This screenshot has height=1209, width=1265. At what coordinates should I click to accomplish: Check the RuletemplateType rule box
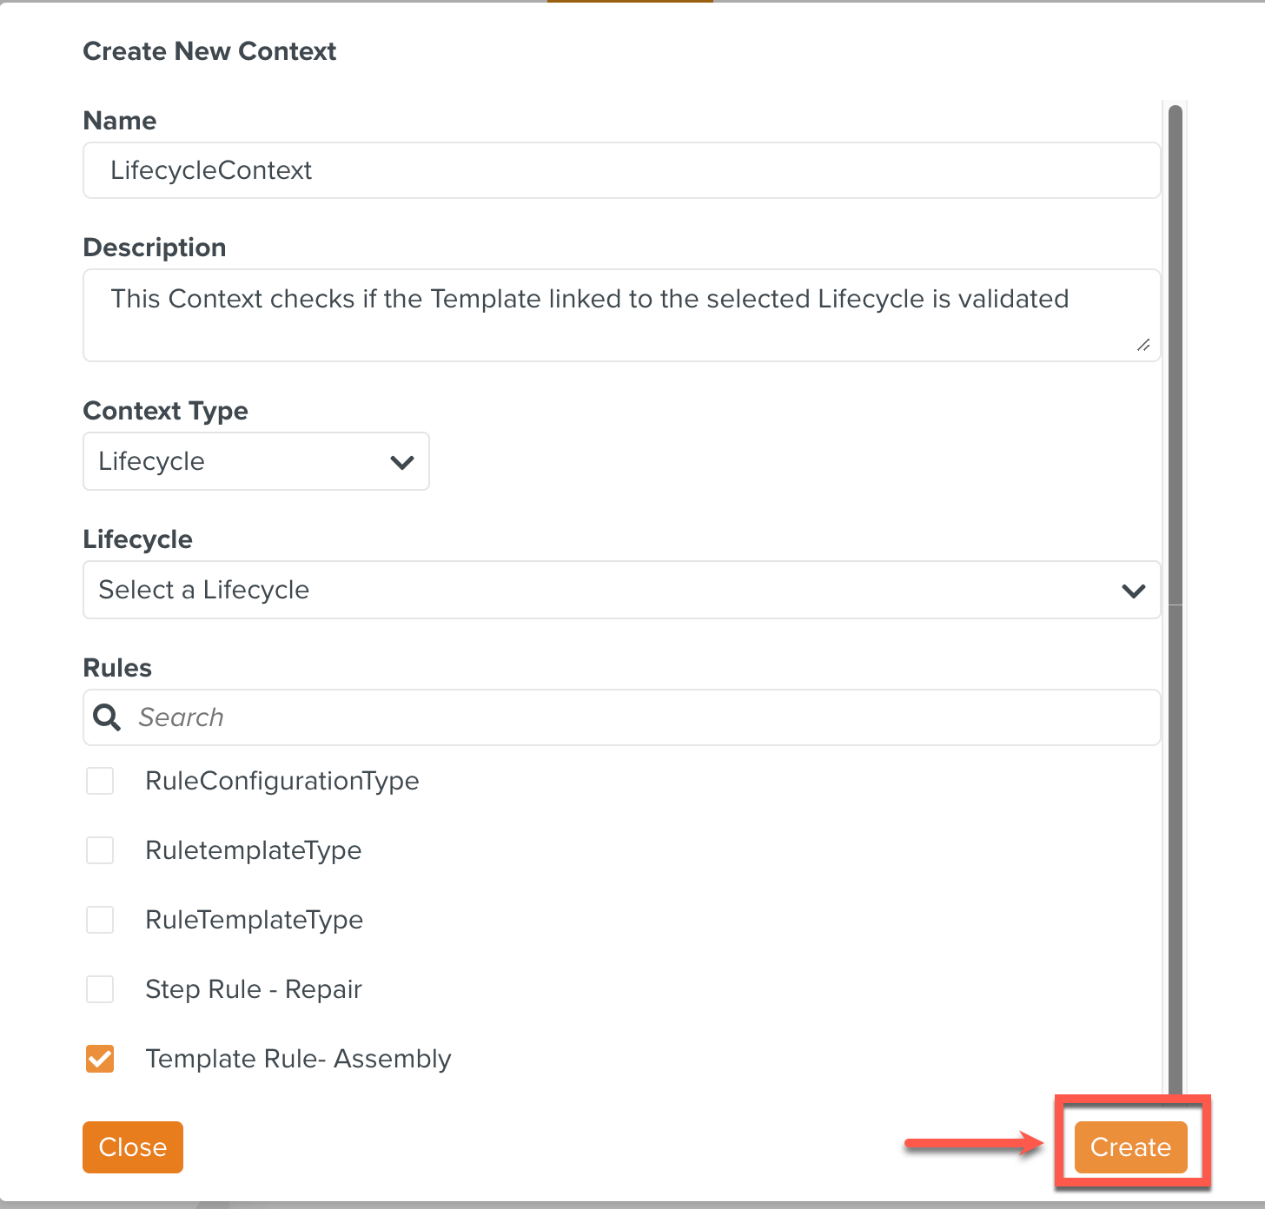click(100, 850)
